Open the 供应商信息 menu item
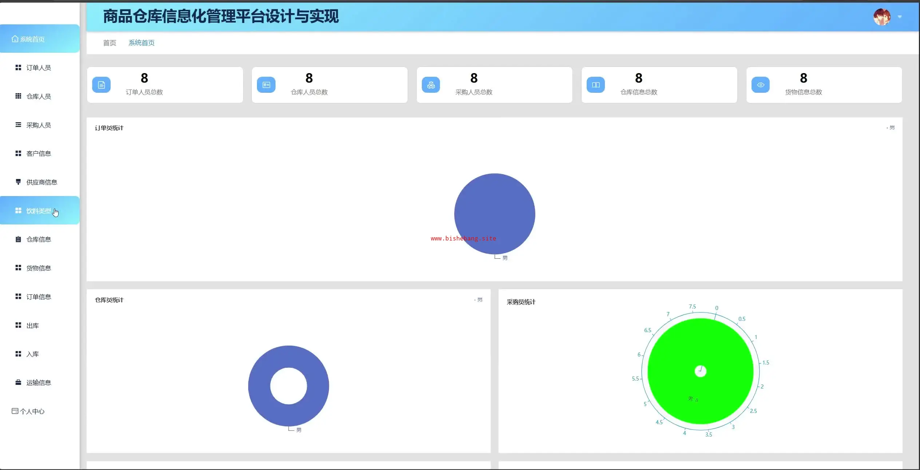 coord(41,182)
